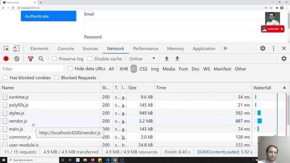The width and height of the screenshot is (290, 163).
Task: Filter requests by CSS type
Action: tap(143, 69)
